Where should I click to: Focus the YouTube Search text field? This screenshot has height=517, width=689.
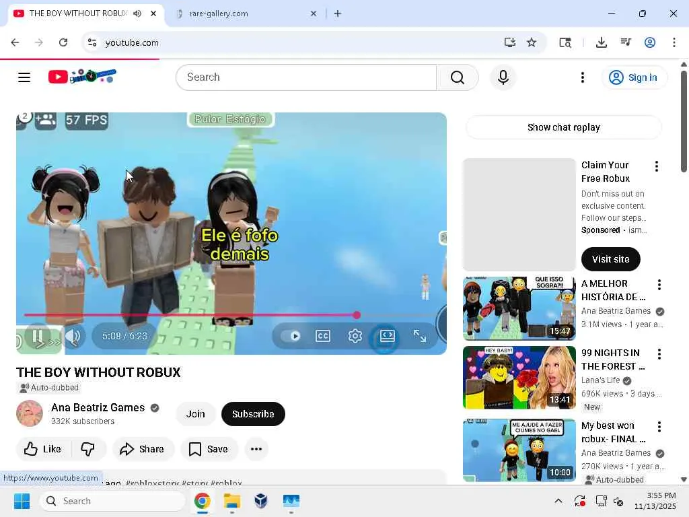307,77
